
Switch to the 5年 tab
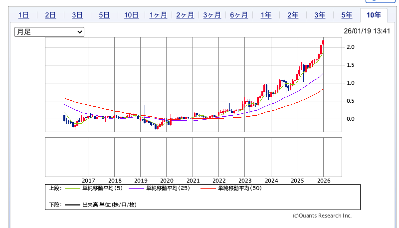(347, 15)
